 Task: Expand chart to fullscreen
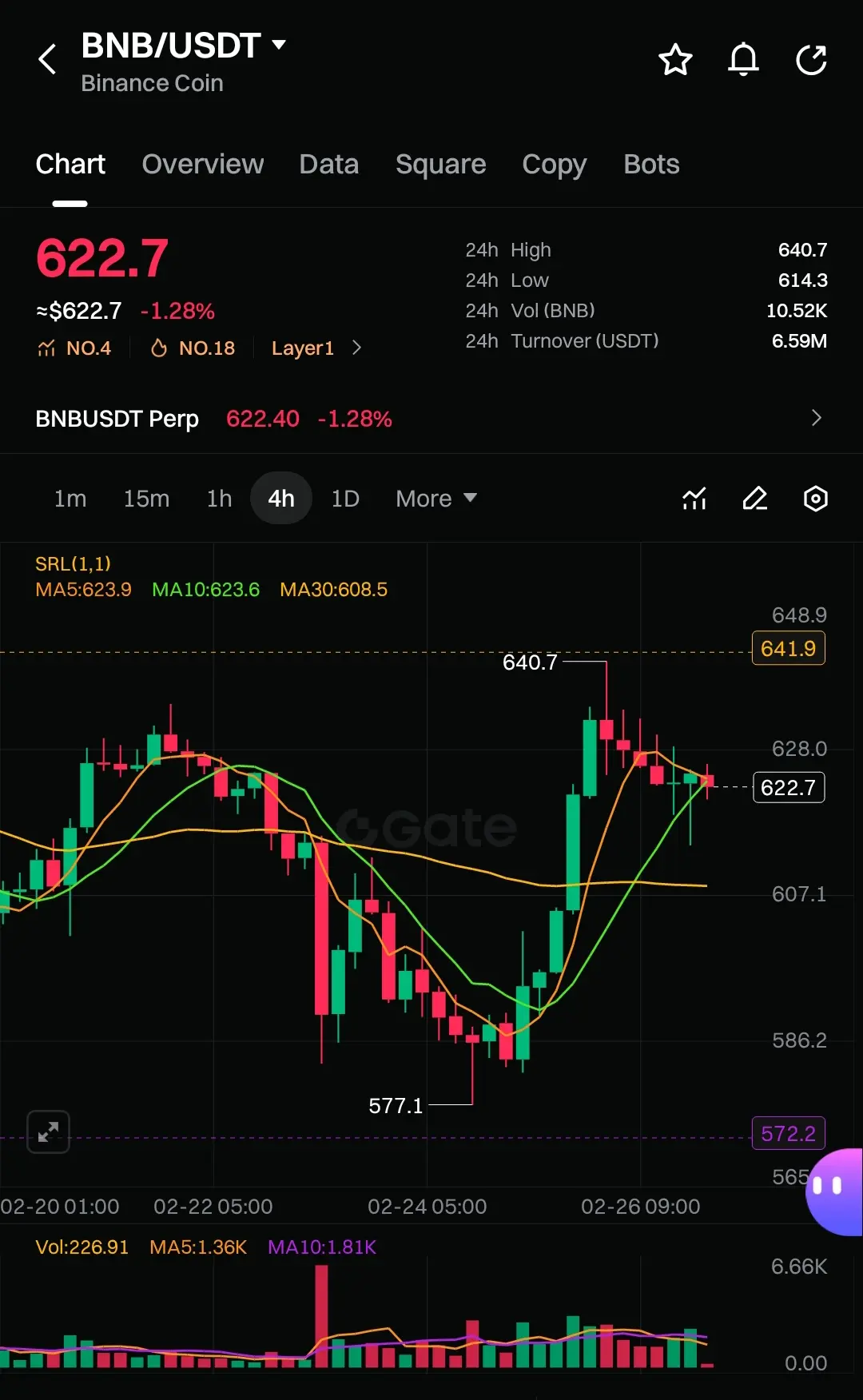48,1132
